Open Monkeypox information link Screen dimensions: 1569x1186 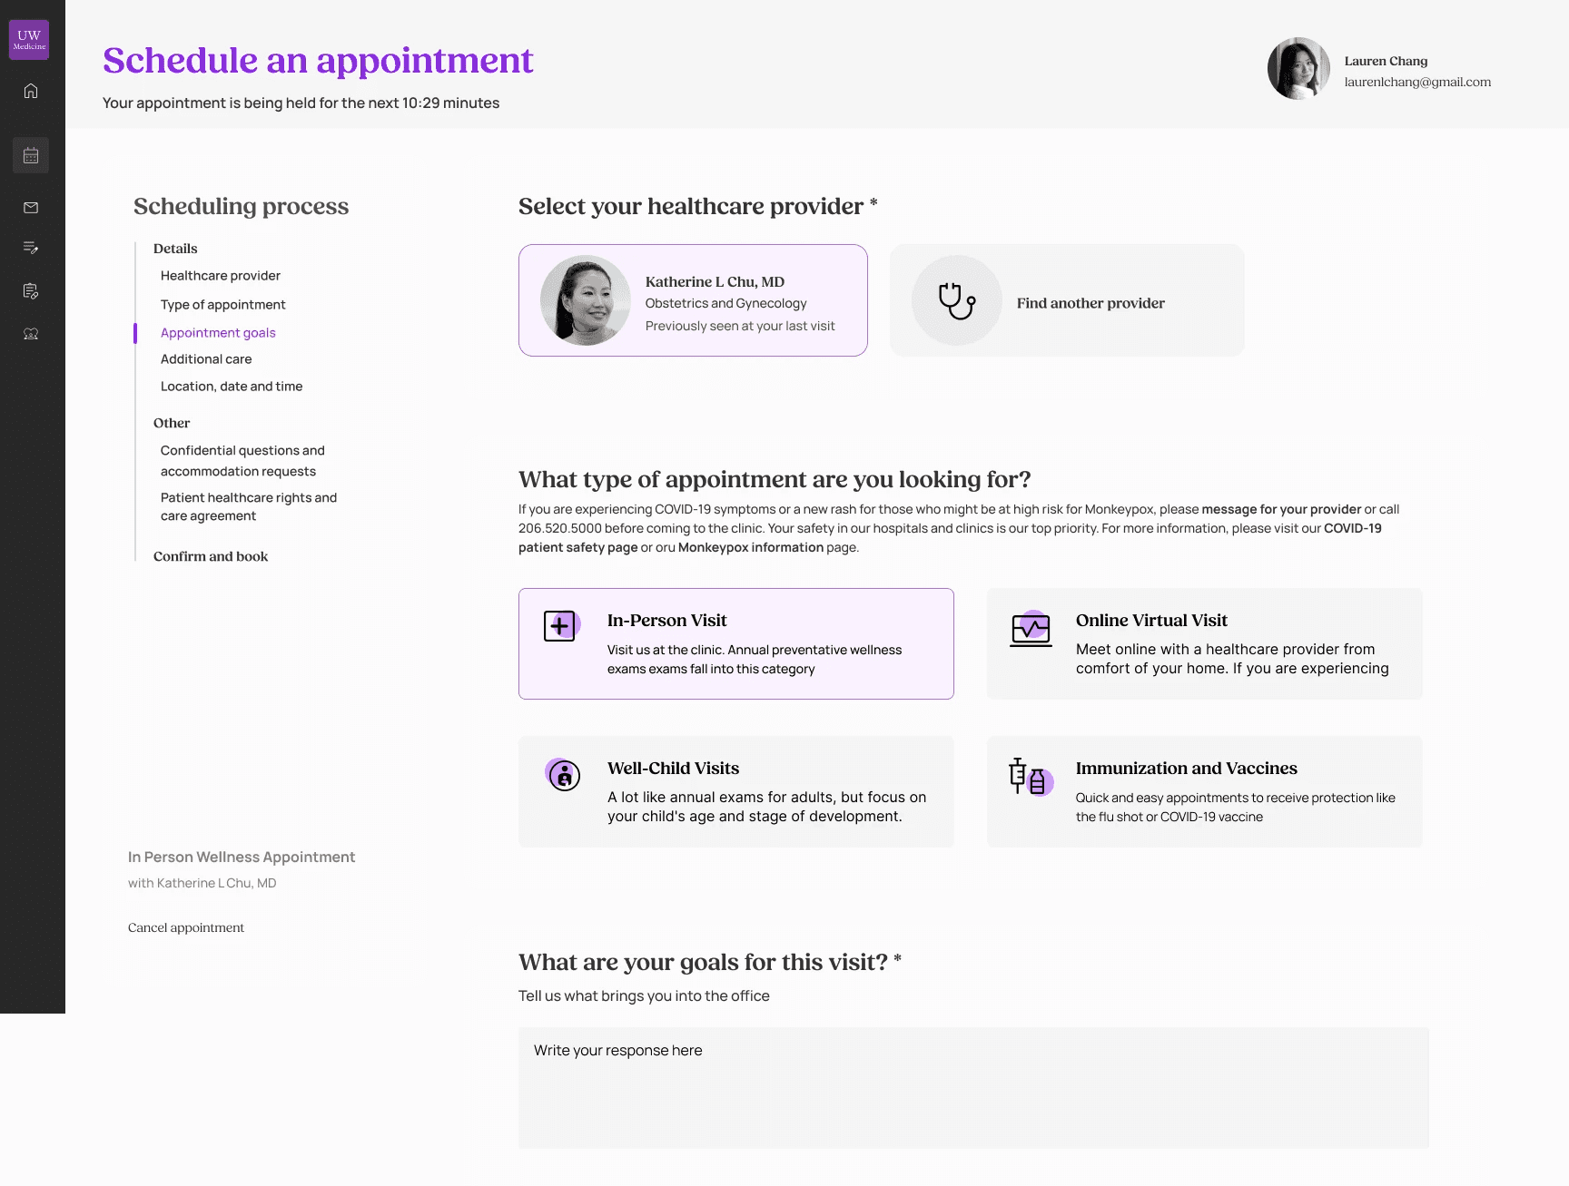click(751, 547)
